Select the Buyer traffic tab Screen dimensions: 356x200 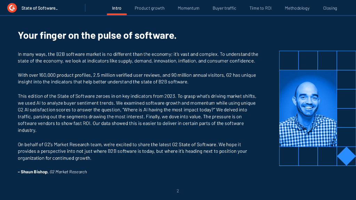click(224, 8)
